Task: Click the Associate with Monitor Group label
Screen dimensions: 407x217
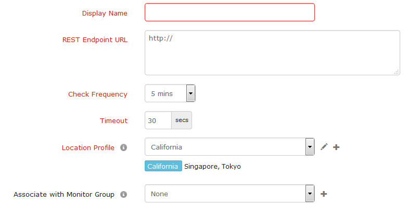Action: (x=64, y=195)
